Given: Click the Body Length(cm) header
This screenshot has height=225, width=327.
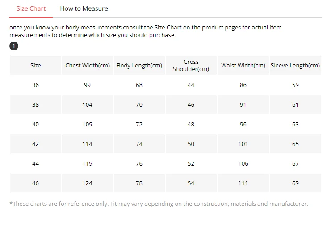Looking at the screenshot, I should 139,65.
